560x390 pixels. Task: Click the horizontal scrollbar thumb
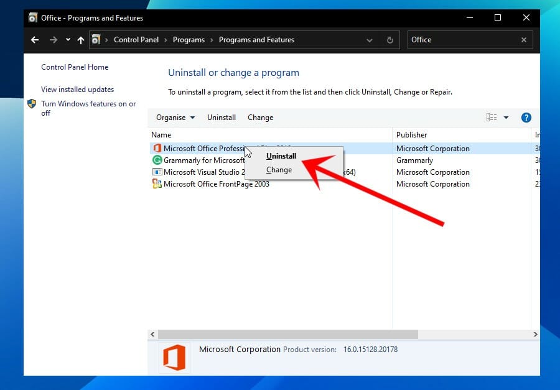288,334
